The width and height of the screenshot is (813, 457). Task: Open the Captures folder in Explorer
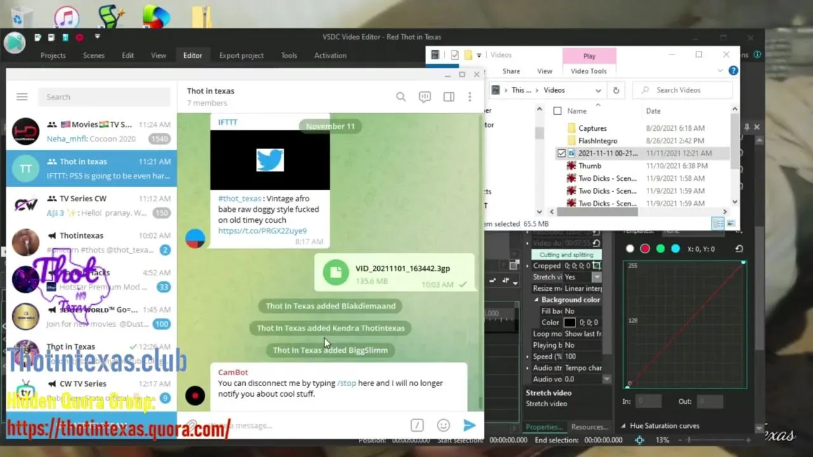click(592, 128)
